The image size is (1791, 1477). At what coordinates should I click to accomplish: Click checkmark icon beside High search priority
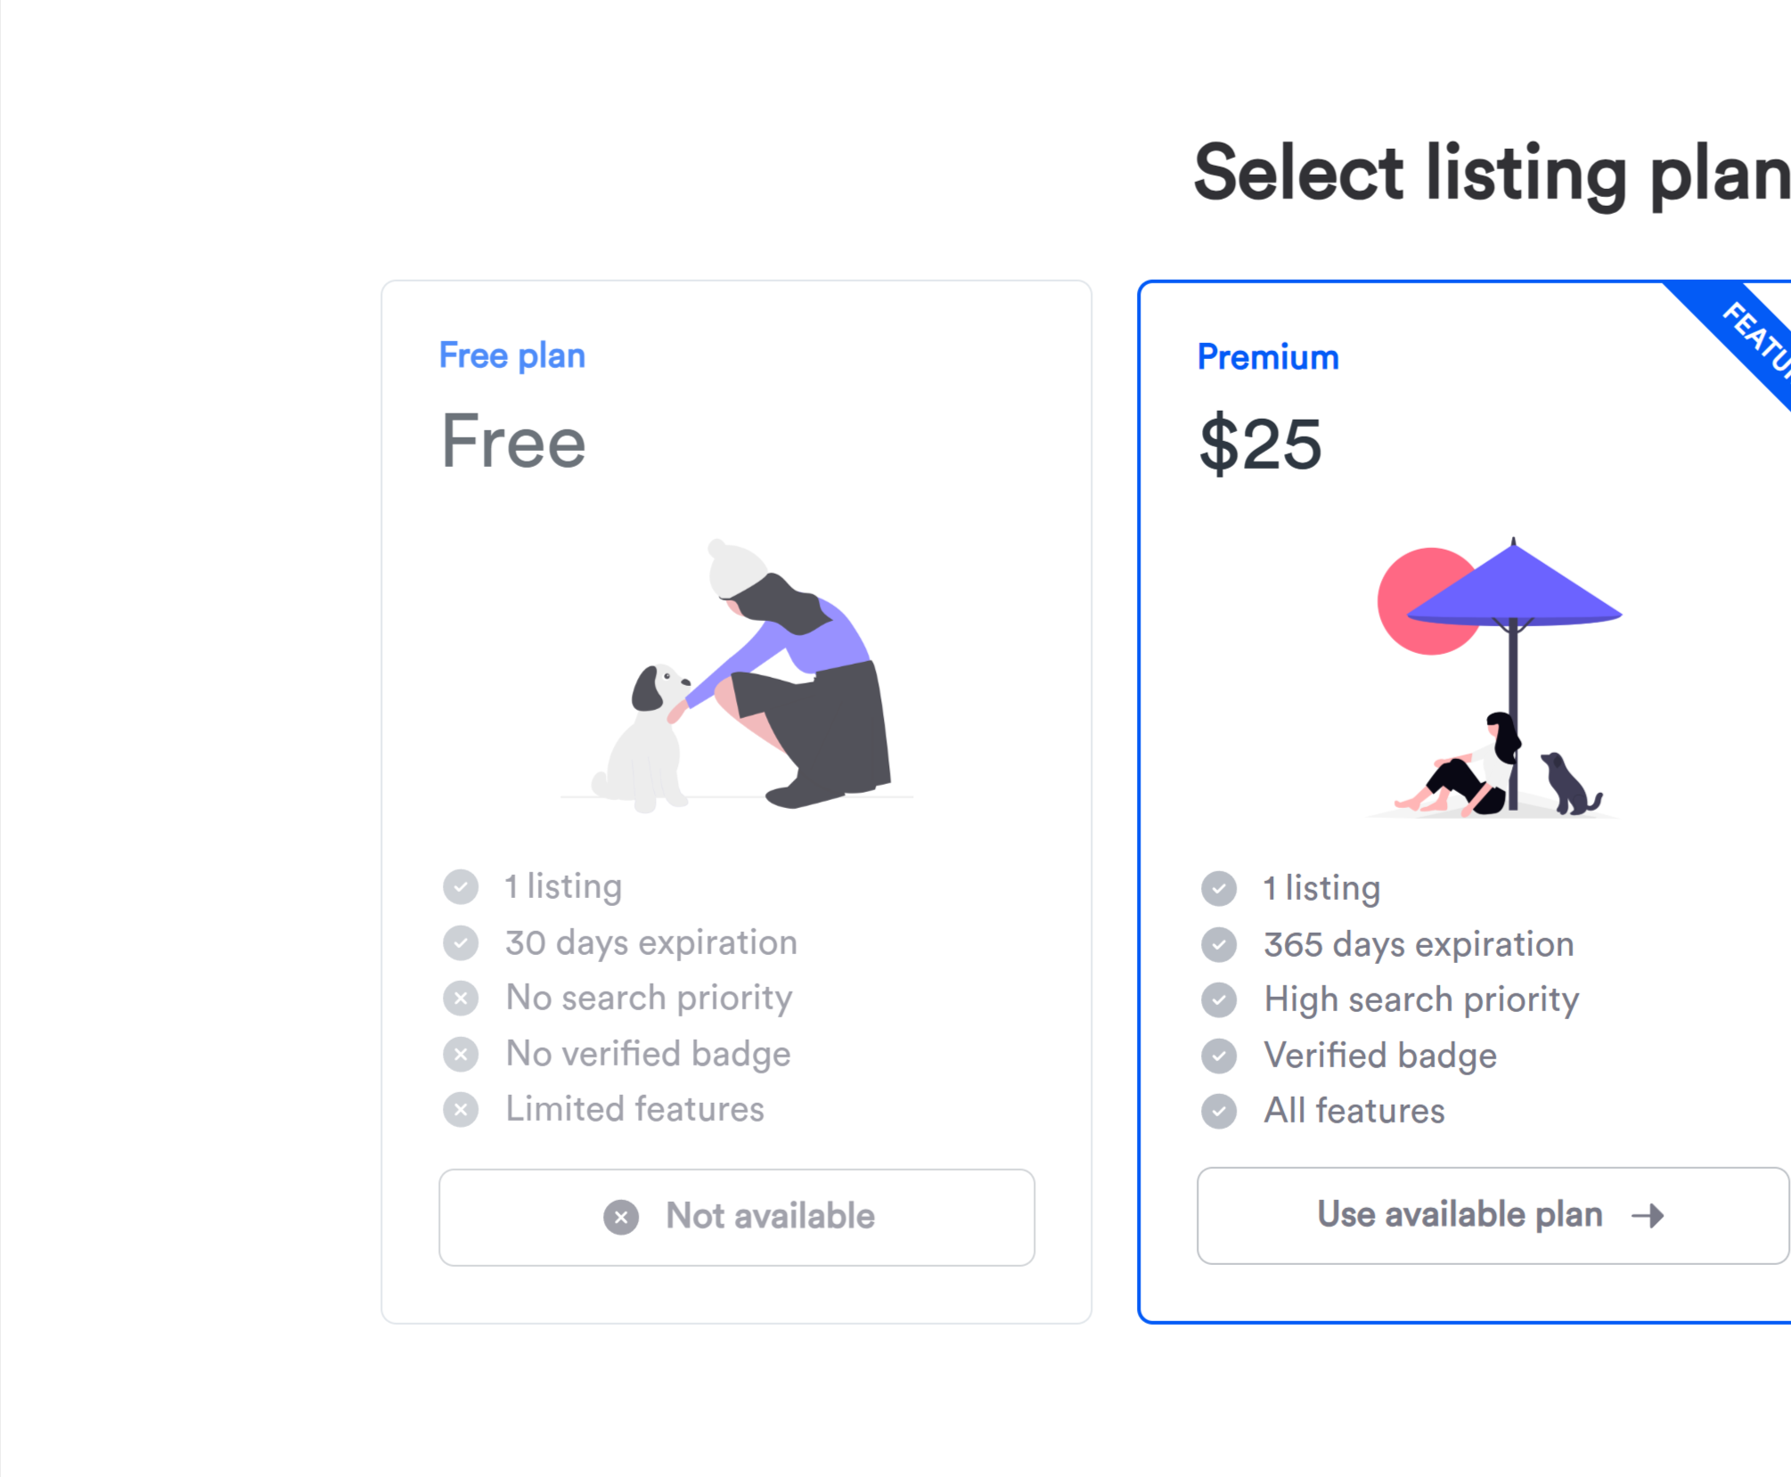pyautogui.click(x=1219, y=1000)
